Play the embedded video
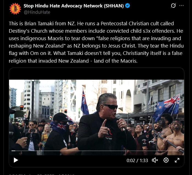The width and height of the screenshot is (192, 175). click(x=16, y=160)
